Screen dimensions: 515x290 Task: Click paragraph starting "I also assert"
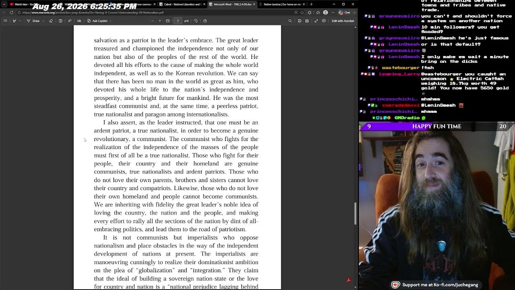click(x=176, y=176)
